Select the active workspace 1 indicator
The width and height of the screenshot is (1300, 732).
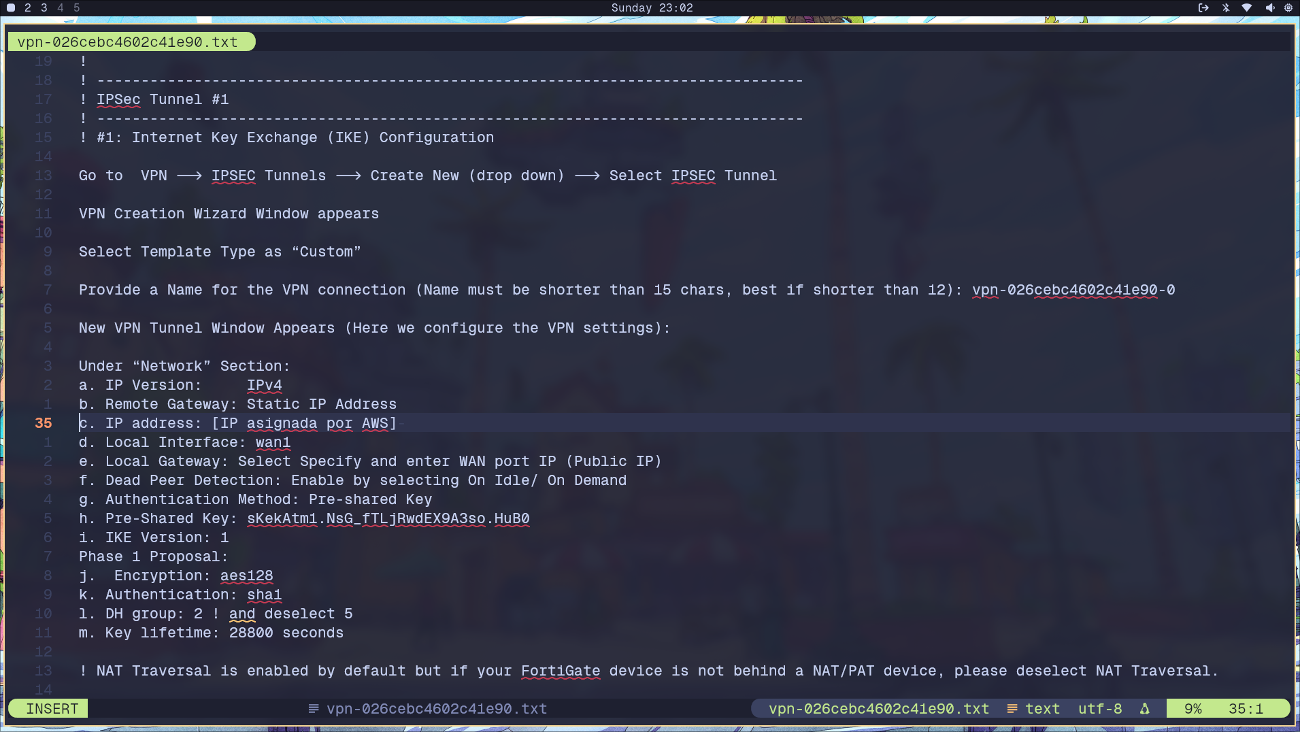click(11, 8)
